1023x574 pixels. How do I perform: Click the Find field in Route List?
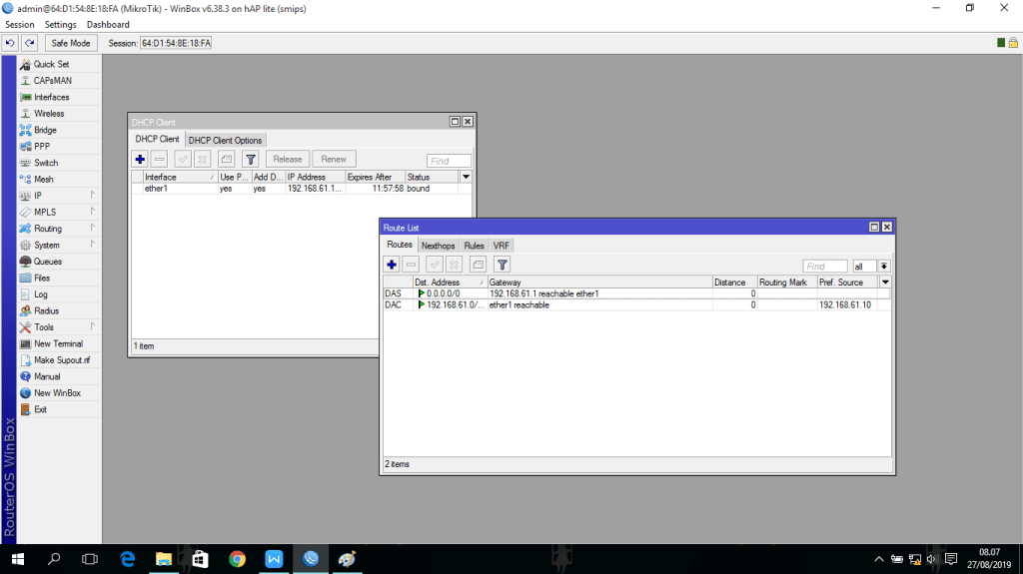tap(825, 267)
